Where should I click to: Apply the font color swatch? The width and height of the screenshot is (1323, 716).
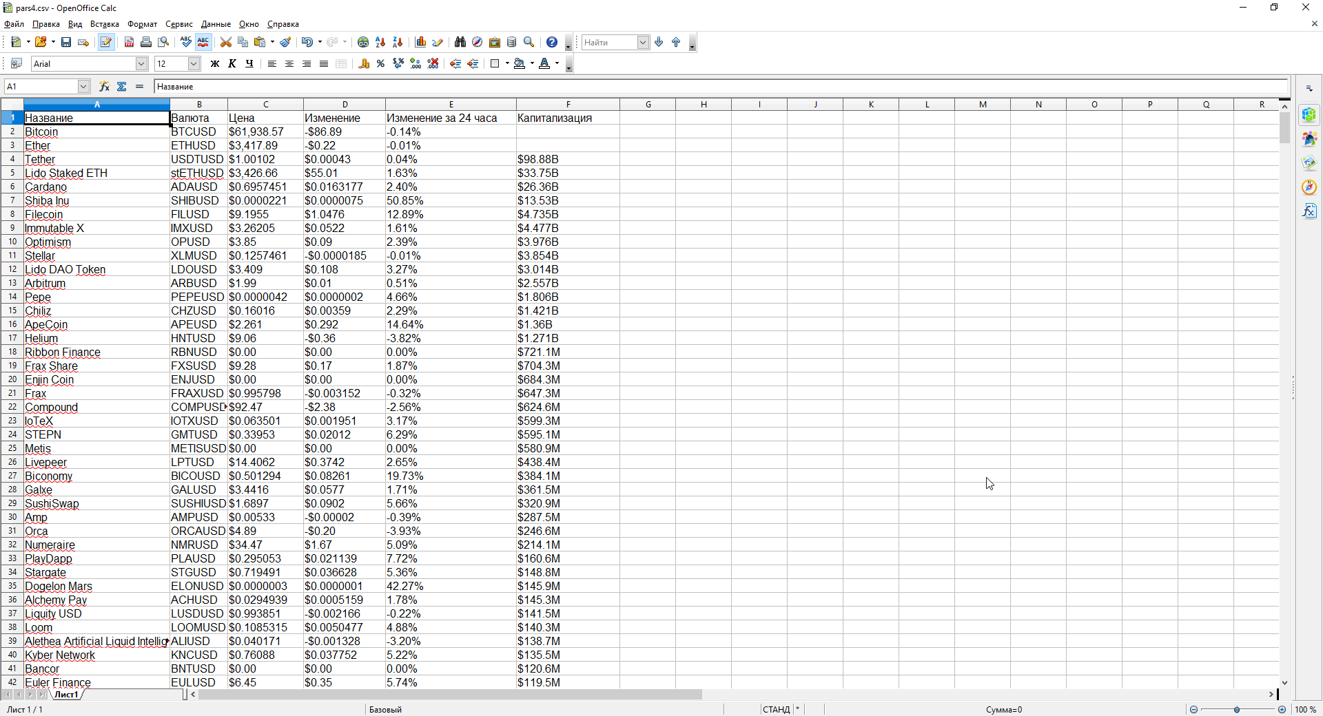pyautogui.click(x=545, y=63)
